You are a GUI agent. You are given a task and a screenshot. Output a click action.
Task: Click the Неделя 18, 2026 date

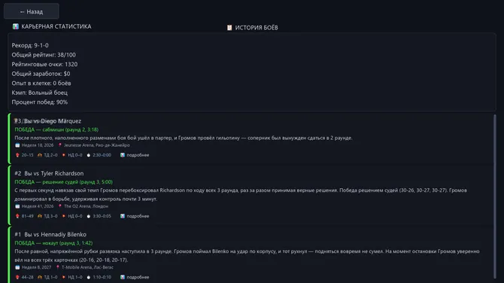(x=38, y=145)
